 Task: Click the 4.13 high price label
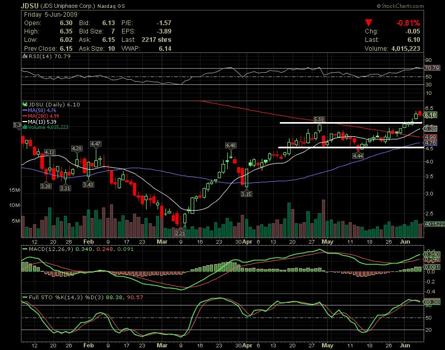click(x=50, y=152)
